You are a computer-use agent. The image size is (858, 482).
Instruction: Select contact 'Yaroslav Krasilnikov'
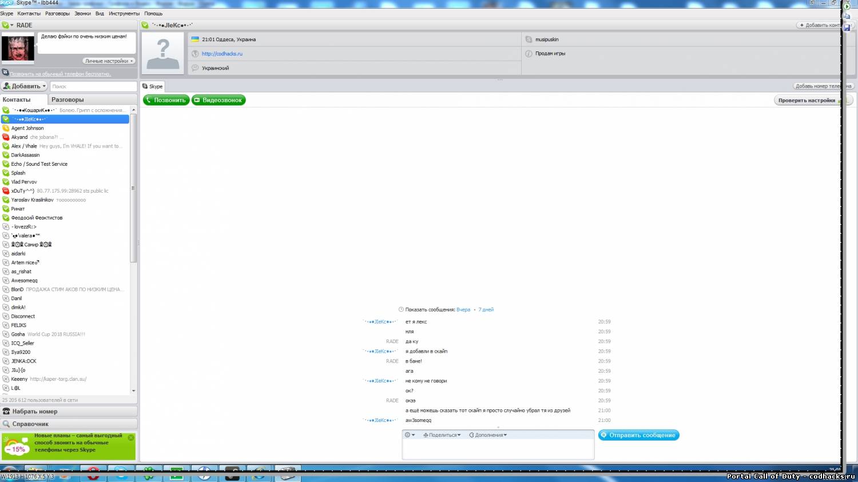point(65,200)
